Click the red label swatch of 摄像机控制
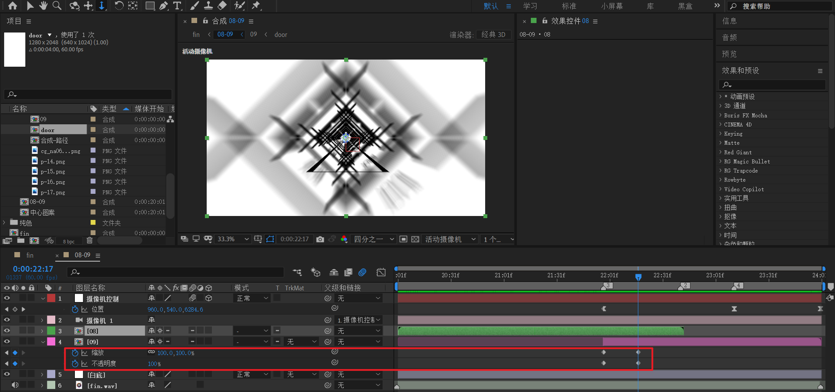 51,298
